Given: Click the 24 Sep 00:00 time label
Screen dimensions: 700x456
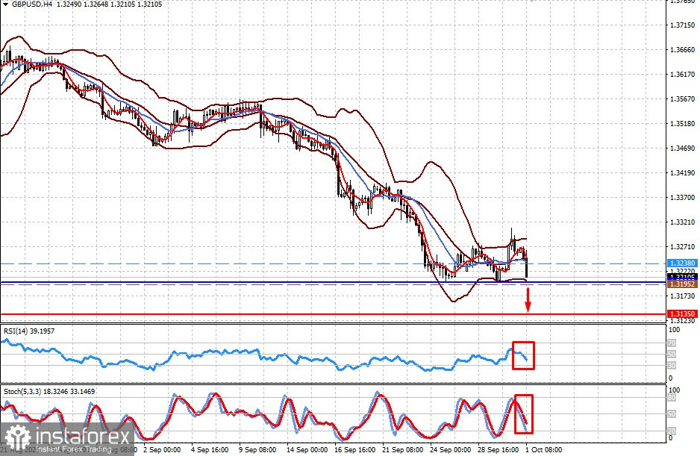Looking at the screenshot, I should 450,450.
